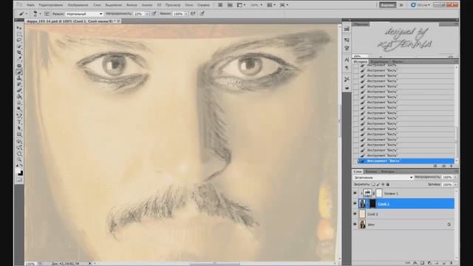Toggle tablet pressure for size
The width and height of the screenshot is (473, 266).
tap(202, 13)
